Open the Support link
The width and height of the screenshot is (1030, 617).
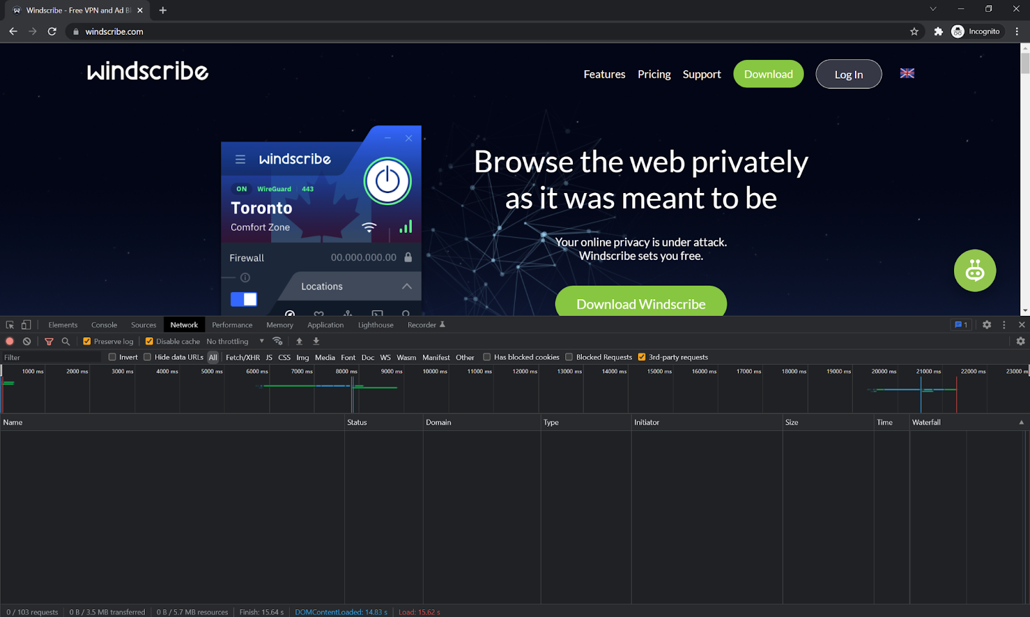pyautogui.click(x=702, y=74)
